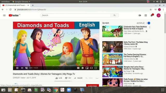
Task: Toggle the Autoplay switch
Action: [x=148, y=23]
